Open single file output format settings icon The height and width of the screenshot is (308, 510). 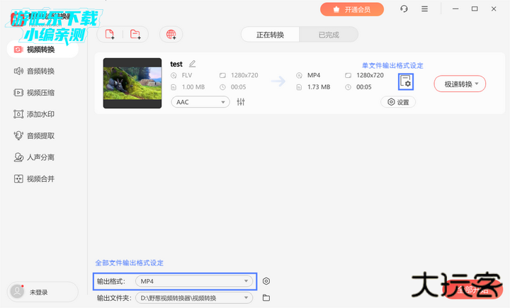coord(406,82)
